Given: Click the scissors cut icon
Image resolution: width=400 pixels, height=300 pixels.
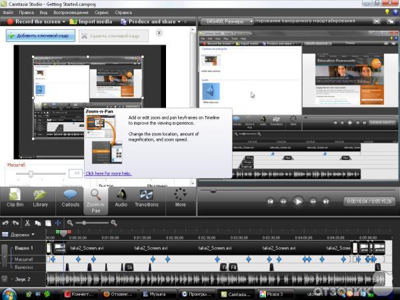Looking at the screenshot, I should pyautogui.click(x=28, y=223).
